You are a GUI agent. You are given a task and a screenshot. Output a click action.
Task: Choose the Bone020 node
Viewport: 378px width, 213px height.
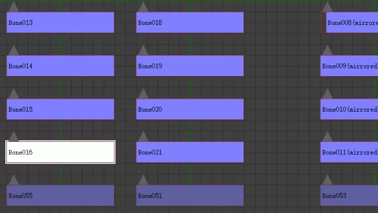pyautogui.click(x=190, y=109)
